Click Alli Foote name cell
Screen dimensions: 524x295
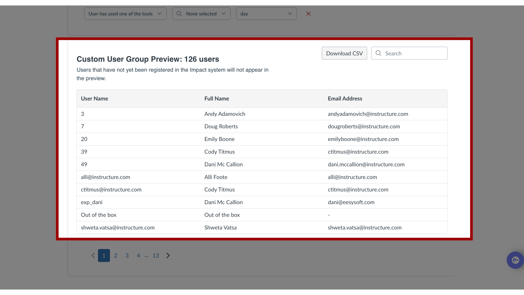coord(216,177)
